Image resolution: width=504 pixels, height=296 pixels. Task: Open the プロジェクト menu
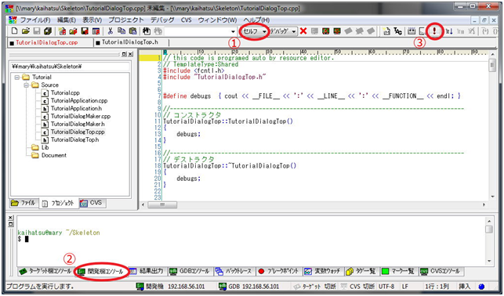click(126, 20)
